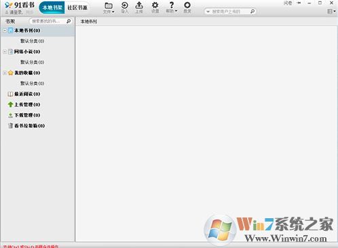Image resolution: width=338 pixels, height=248 pixels.
Task: Switch to the 社区书源 tab
Action: pyautogui.click(x=77, y=7)
